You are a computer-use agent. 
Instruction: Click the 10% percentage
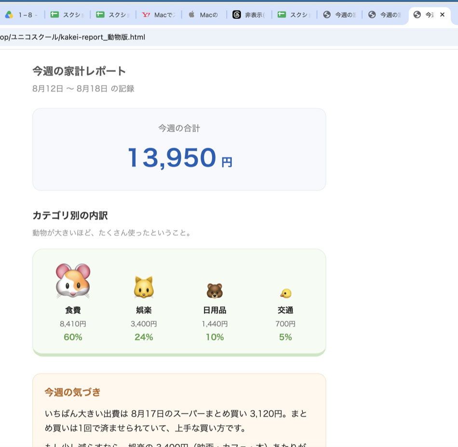coord(215,337)
